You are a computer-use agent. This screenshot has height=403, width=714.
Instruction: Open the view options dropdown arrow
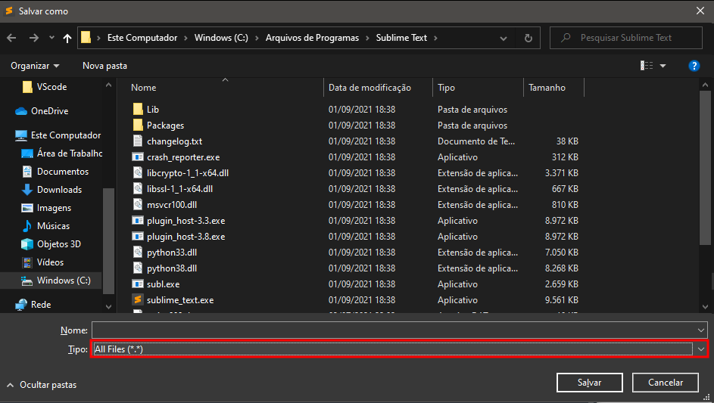click(x=663, y=66)
